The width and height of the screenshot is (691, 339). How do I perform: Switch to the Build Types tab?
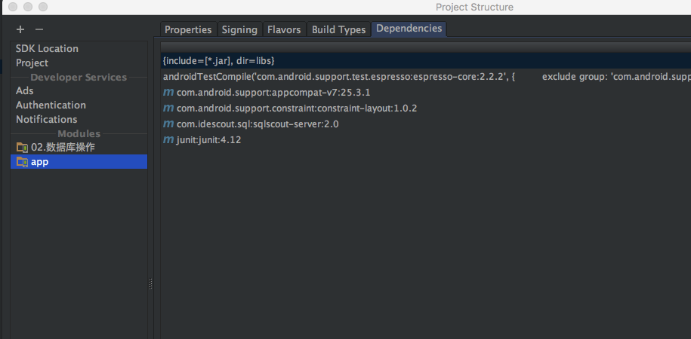[x=338, y=30]
